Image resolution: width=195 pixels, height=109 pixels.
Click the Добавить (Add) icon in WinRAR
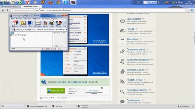[x=15, y=24]
